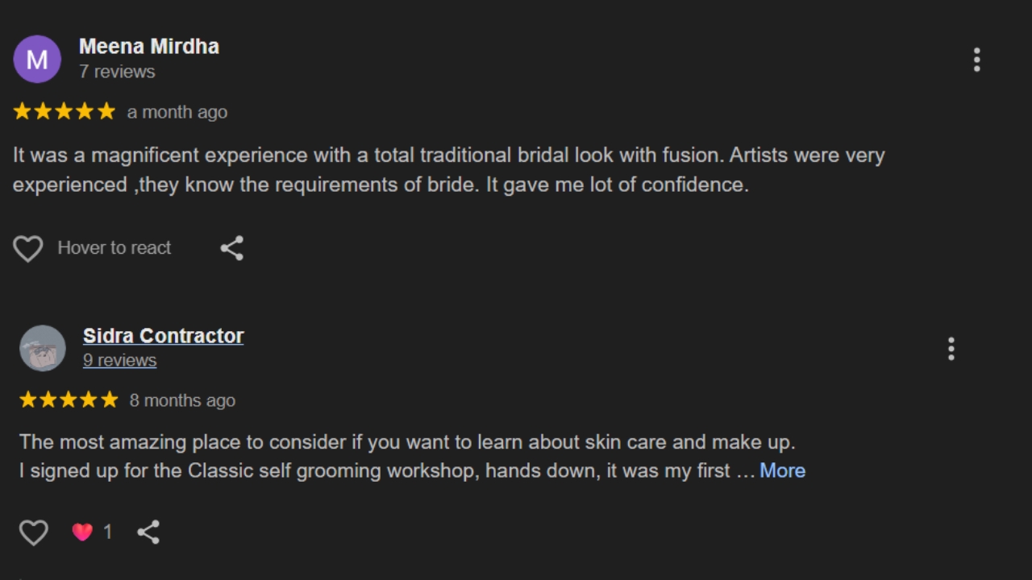Click the 'a month ago' timestamp
The height and width of the screenshot is (580, 1032).
point(177,112)
